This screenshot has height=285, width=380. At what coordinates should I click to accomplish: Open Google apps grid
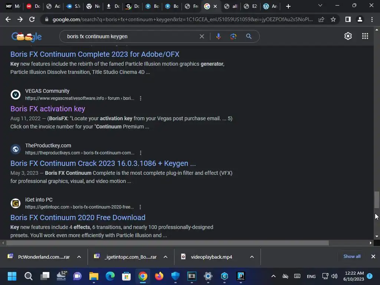(365, 36)
